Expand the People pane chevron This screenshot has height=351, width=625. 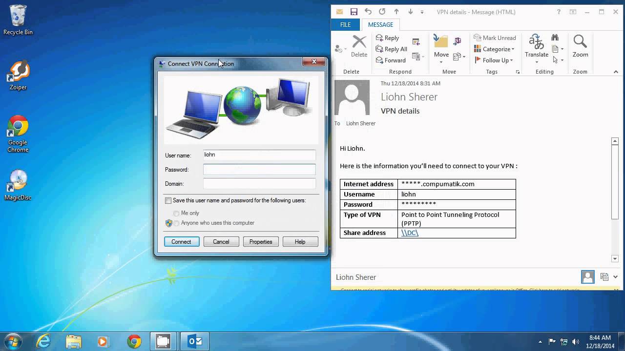[x=615, y=277]
